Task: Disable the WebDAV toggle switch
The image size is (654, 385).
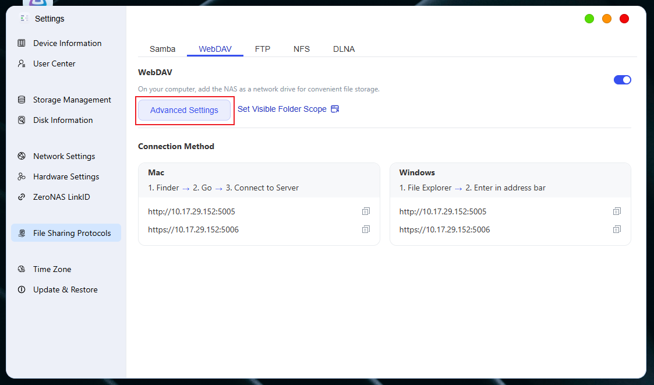Action: click(623, 80)
